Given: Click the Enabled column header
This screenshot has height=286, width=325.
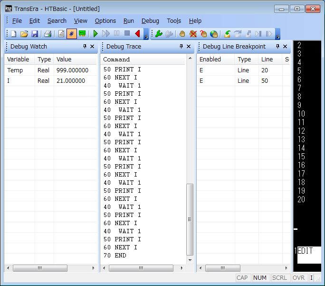Looking at the screenshot, I should coord(216,59).
